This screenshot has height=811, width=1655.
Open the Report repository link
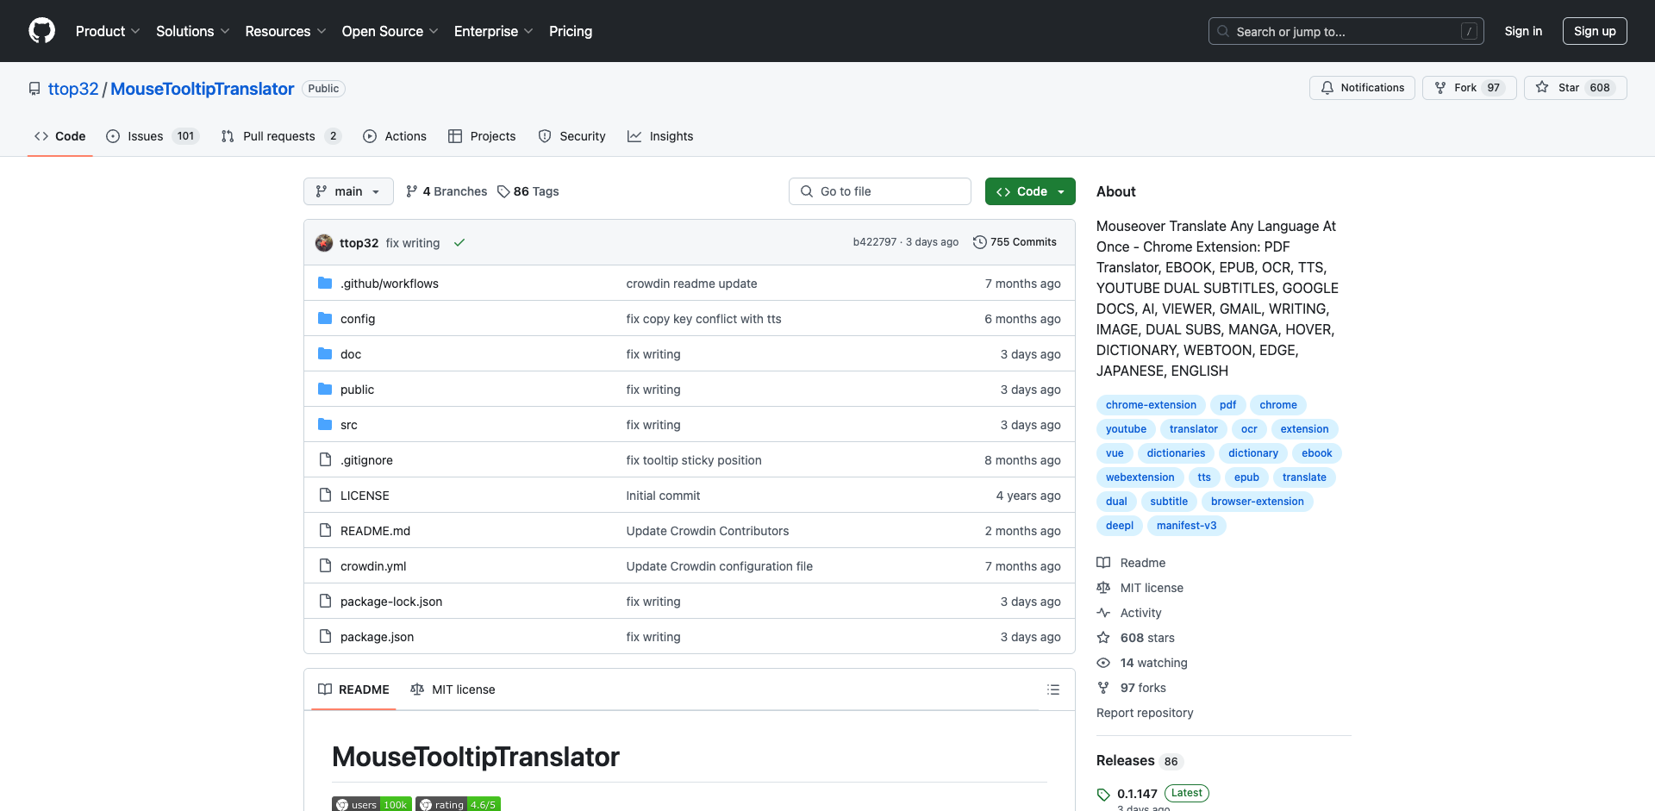1145,713
